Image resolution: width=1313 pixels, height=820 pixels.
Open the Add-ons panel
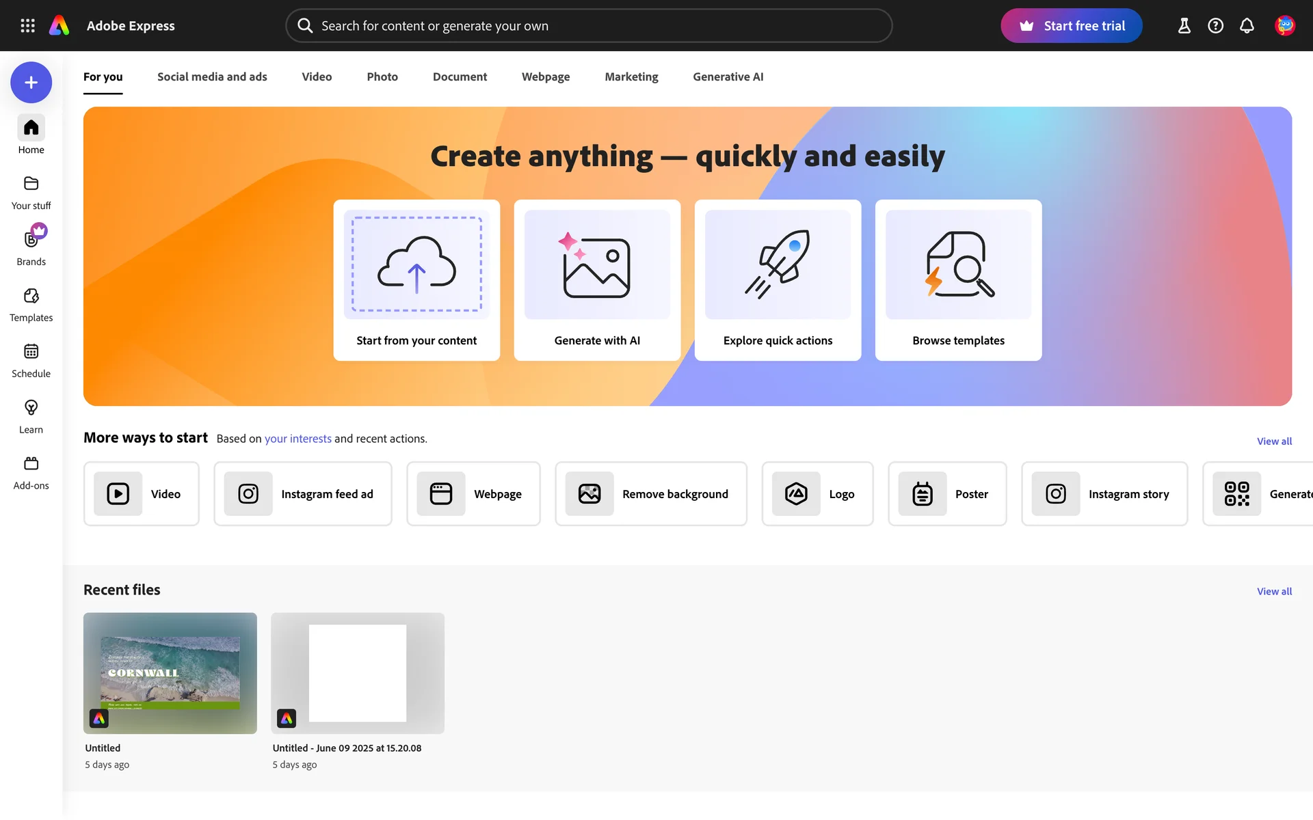click(31, 473)
